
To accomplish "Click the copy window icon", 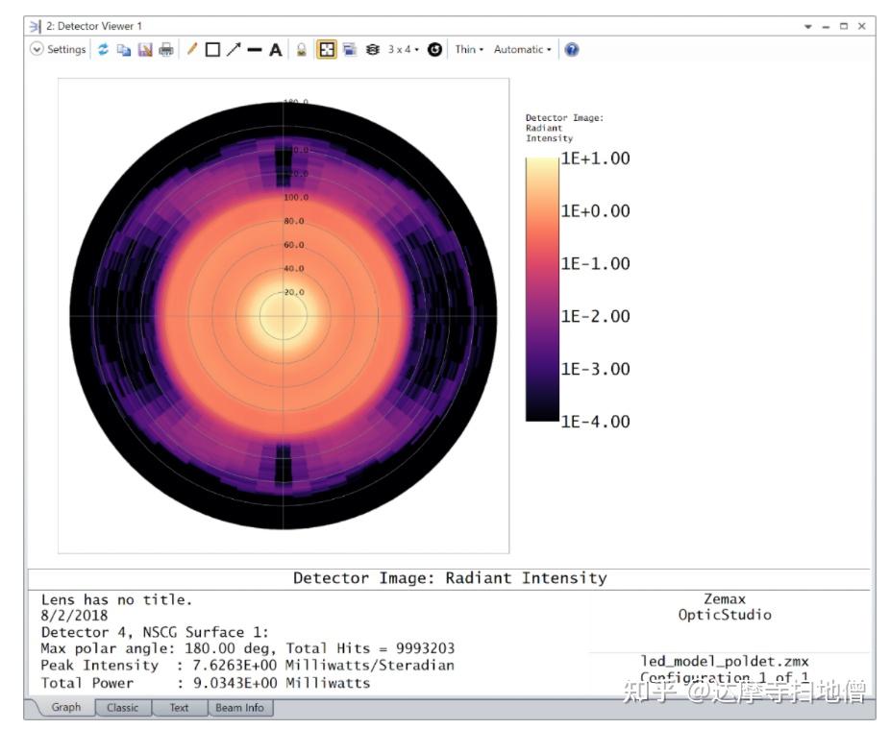I will [123, 50].
